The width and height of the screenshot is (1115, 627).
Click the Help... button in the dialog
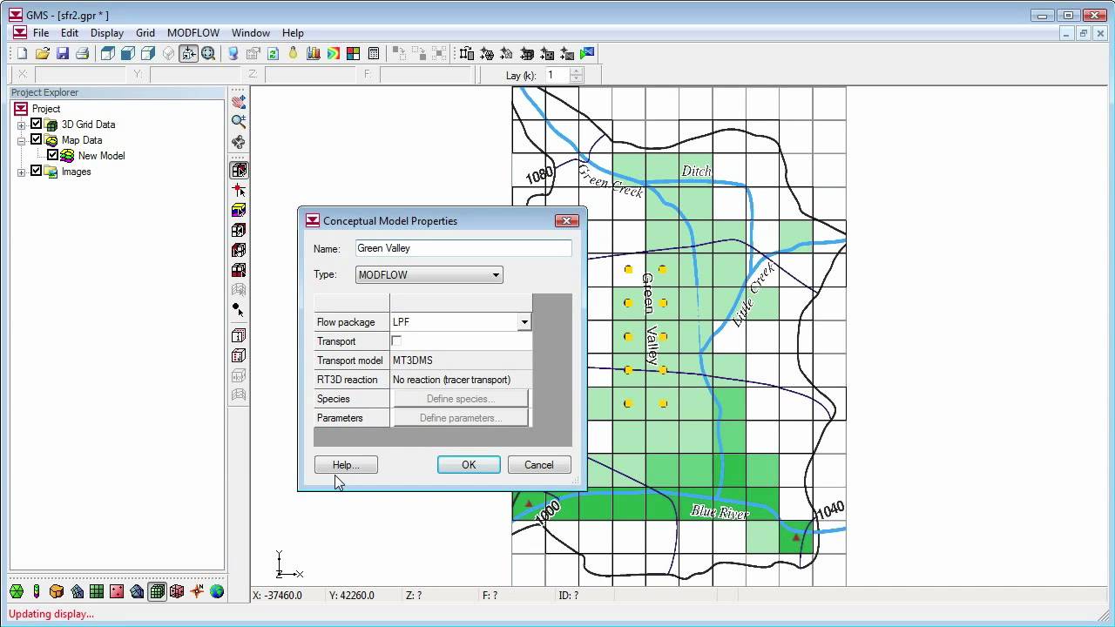pos(346,465)
